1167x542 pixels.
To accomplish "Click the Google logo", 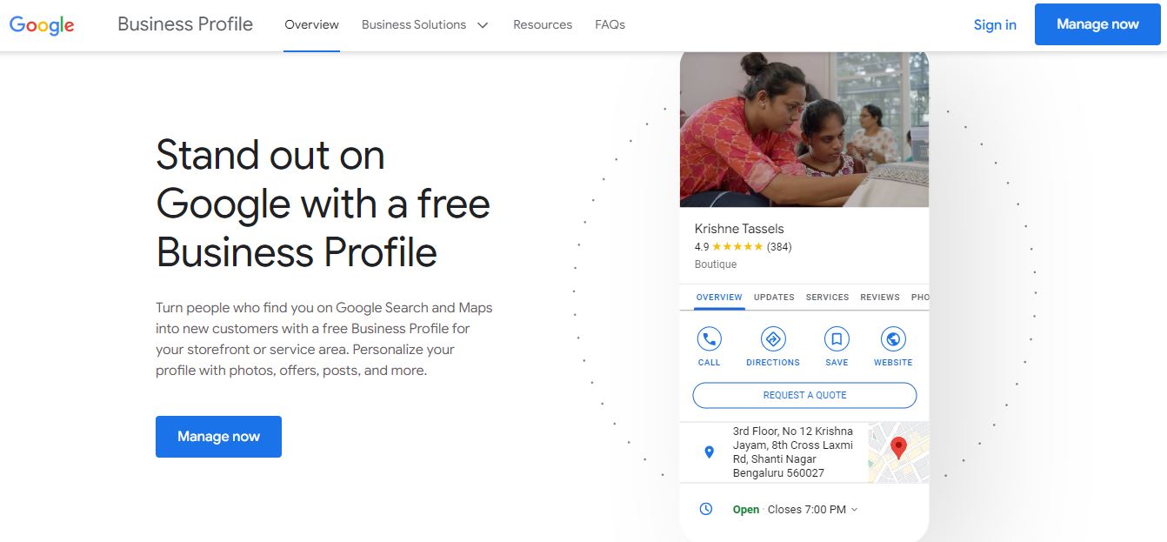I will (42, 25).
